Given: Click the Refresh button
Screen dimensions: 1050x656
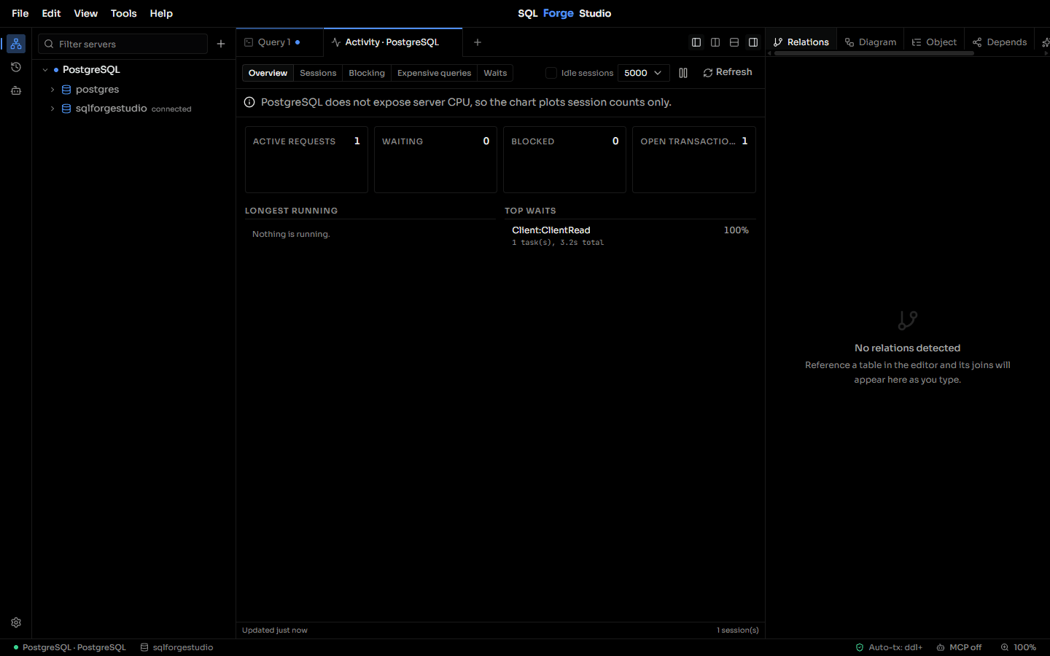Looking at the screenshot, I should [728, 72].
